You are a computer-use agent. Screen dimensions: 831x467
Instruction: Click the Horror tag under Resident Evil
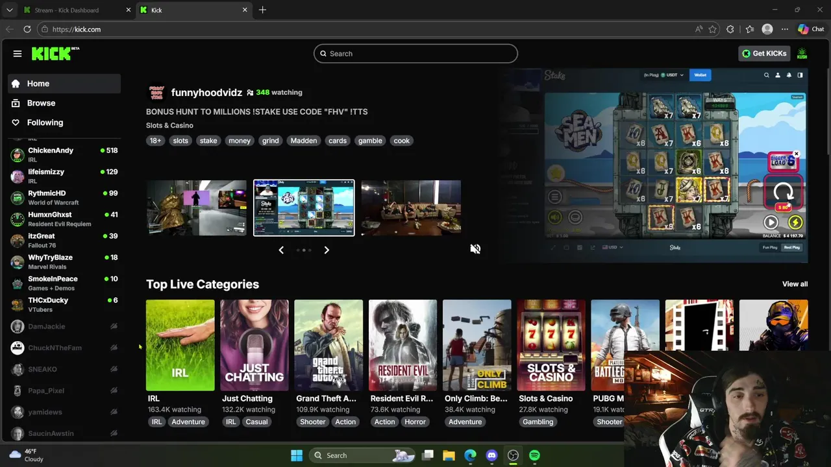pyautogui.click(x=415, y=422)
